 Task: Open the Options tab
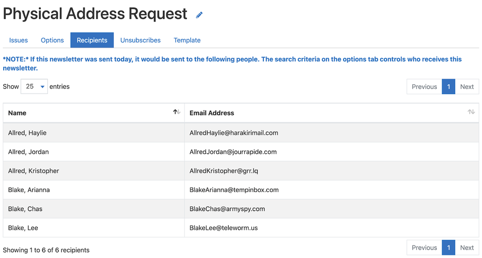click(x=52, y=40)
